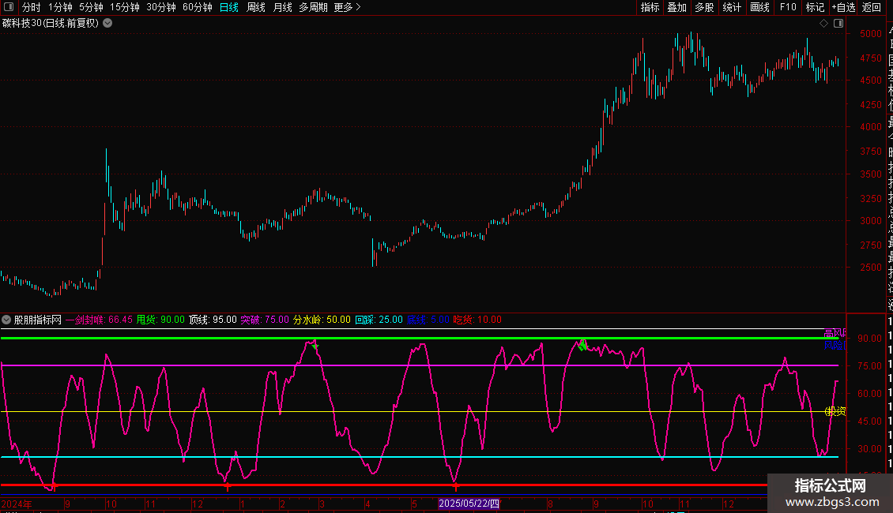Open the 画线 drawing tools
Image resolution: width=893 pixels, height=513 pixels.
point(759,7)
